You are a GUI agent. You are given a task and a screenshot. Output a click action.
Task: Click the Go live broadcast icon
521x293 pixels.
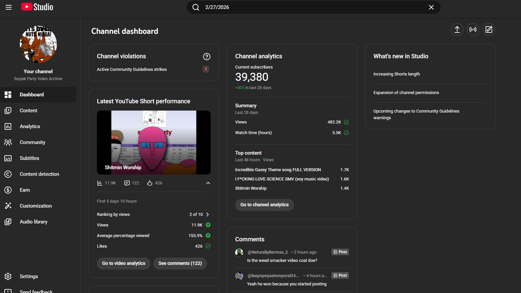coord(473,29)
